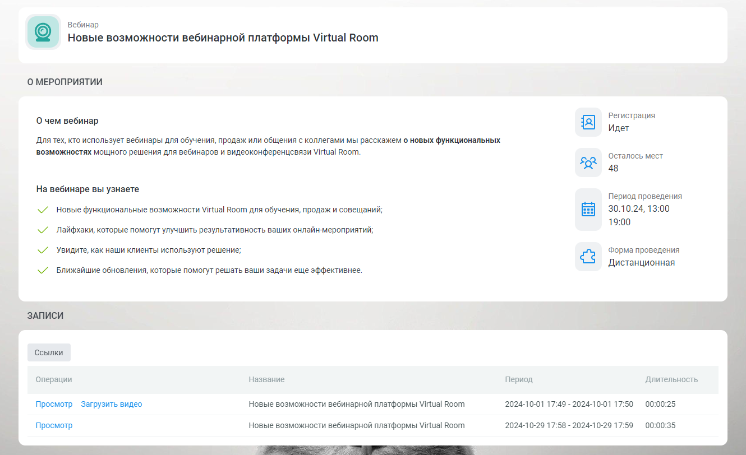Click period 2024-10-29 17:58 - 17:59 cell

tap(569, 425)
